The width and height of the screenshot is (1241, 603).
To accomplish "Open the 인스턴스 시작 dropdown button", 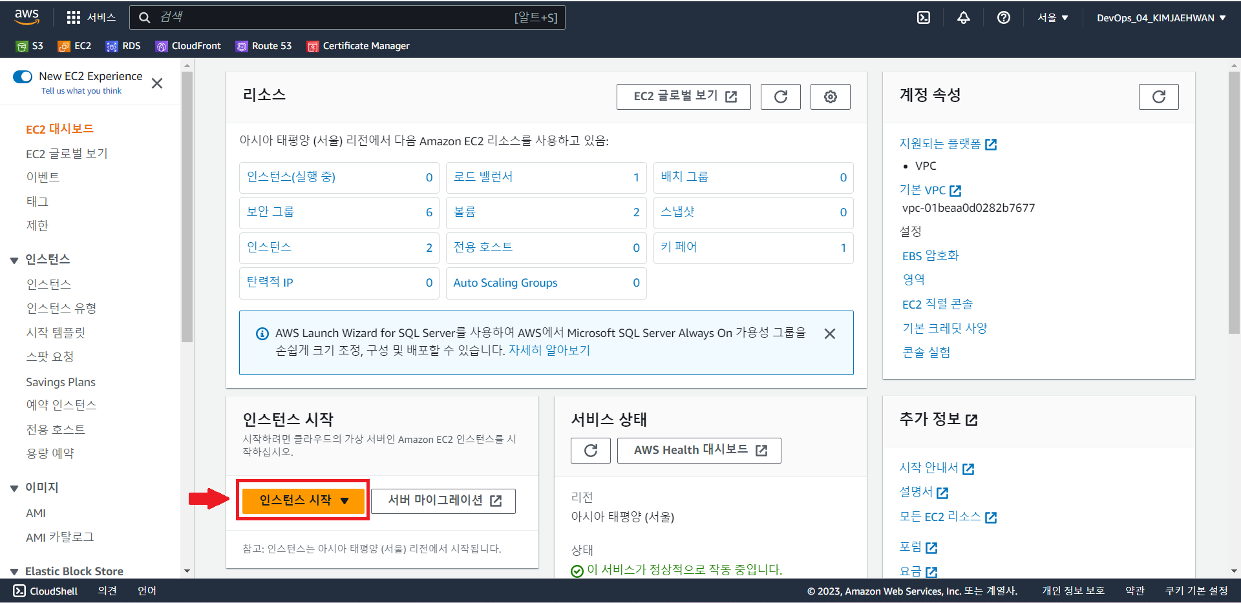I will (x=303, y=500).
